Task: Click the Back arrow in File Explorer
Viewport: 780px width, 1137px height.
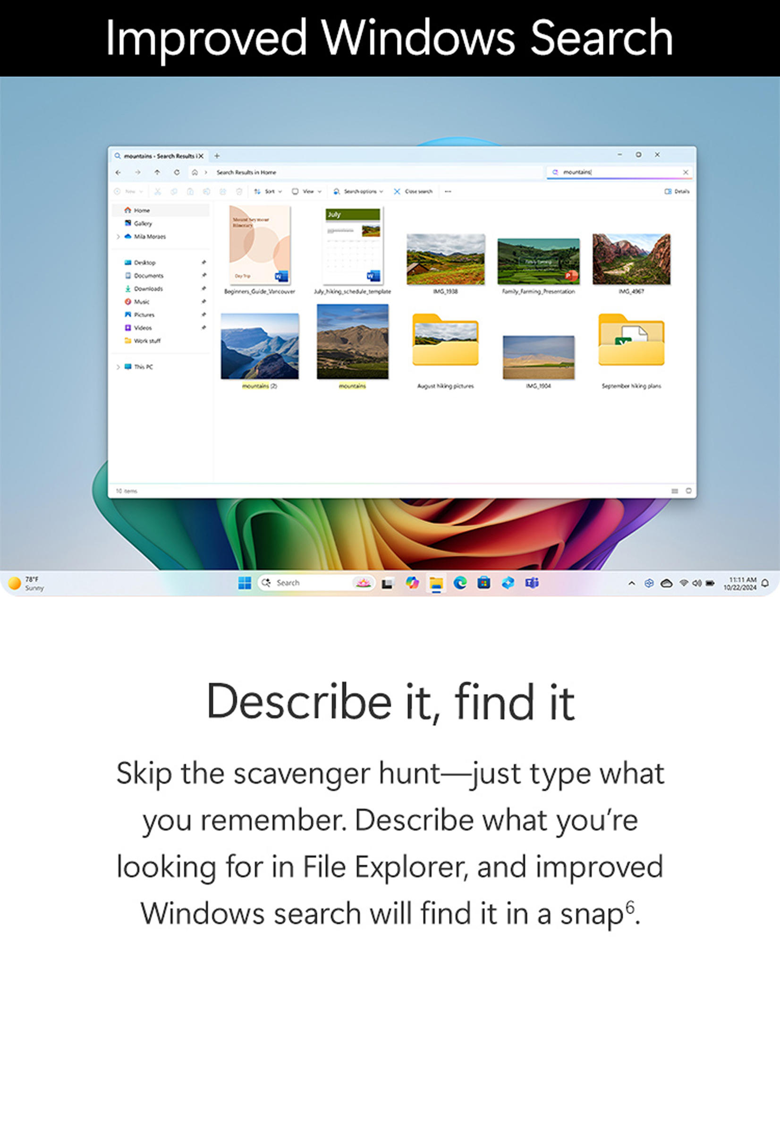Action: 118,172
